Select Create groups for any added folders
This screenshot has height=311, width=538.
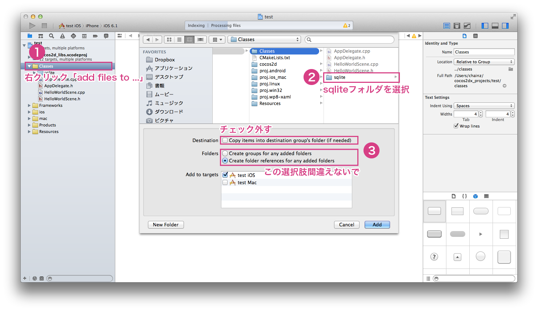click(225, 153)
